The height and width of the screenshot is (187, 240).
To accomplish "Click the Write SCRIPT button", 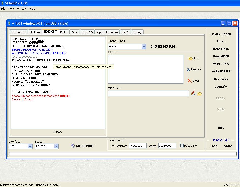I will click(x=221, y=71).
